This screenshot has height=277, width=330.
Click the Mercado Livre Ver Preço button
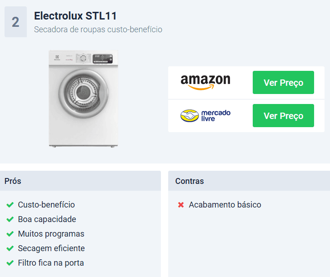click(x=283, y=115)
